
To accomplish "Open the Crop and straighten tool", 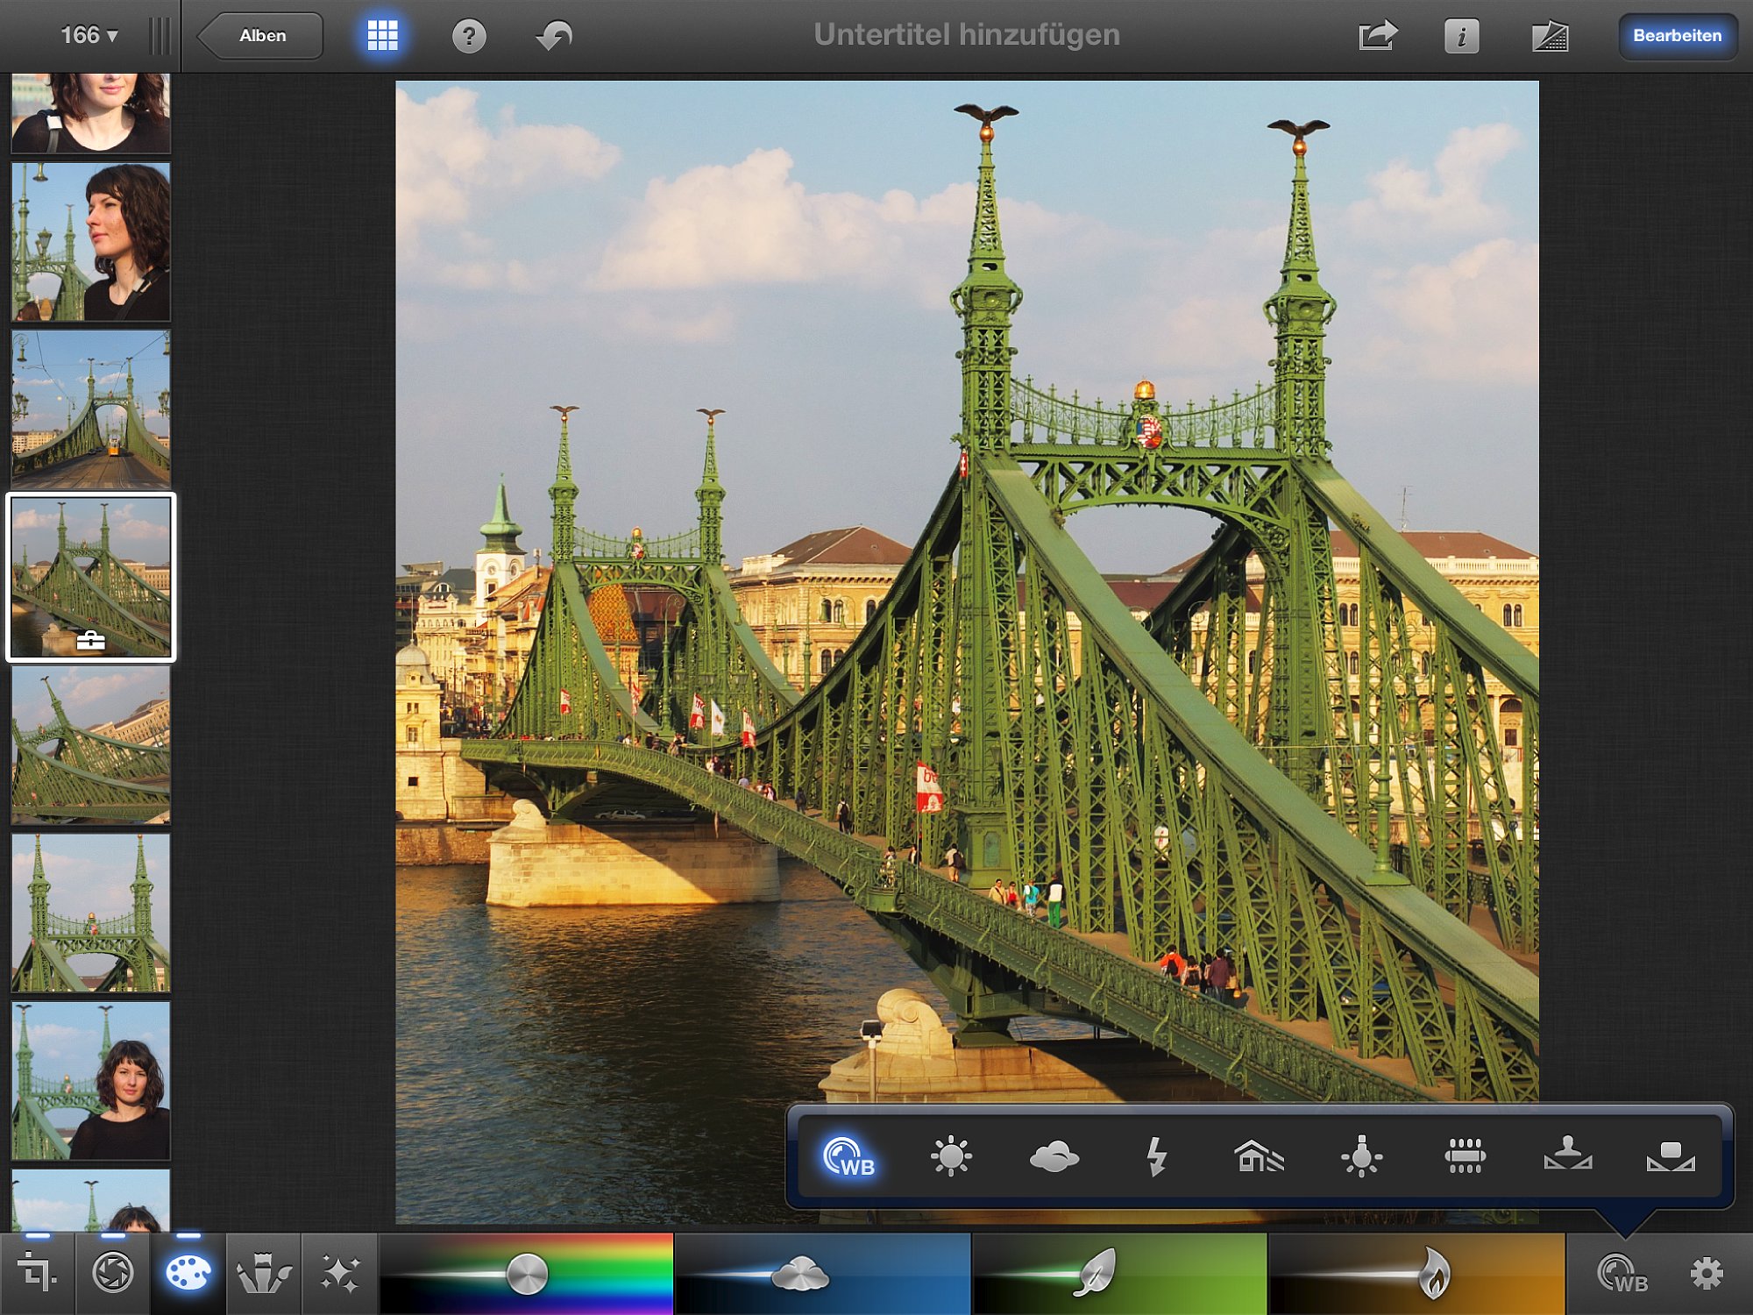I will pos(38,1273).
